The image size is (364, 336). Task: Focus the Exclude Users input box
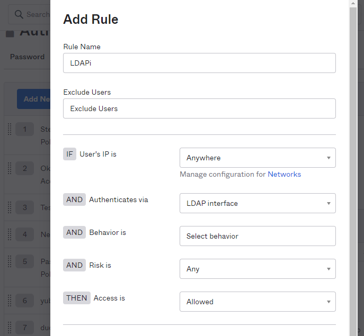(x=199, y=108)
